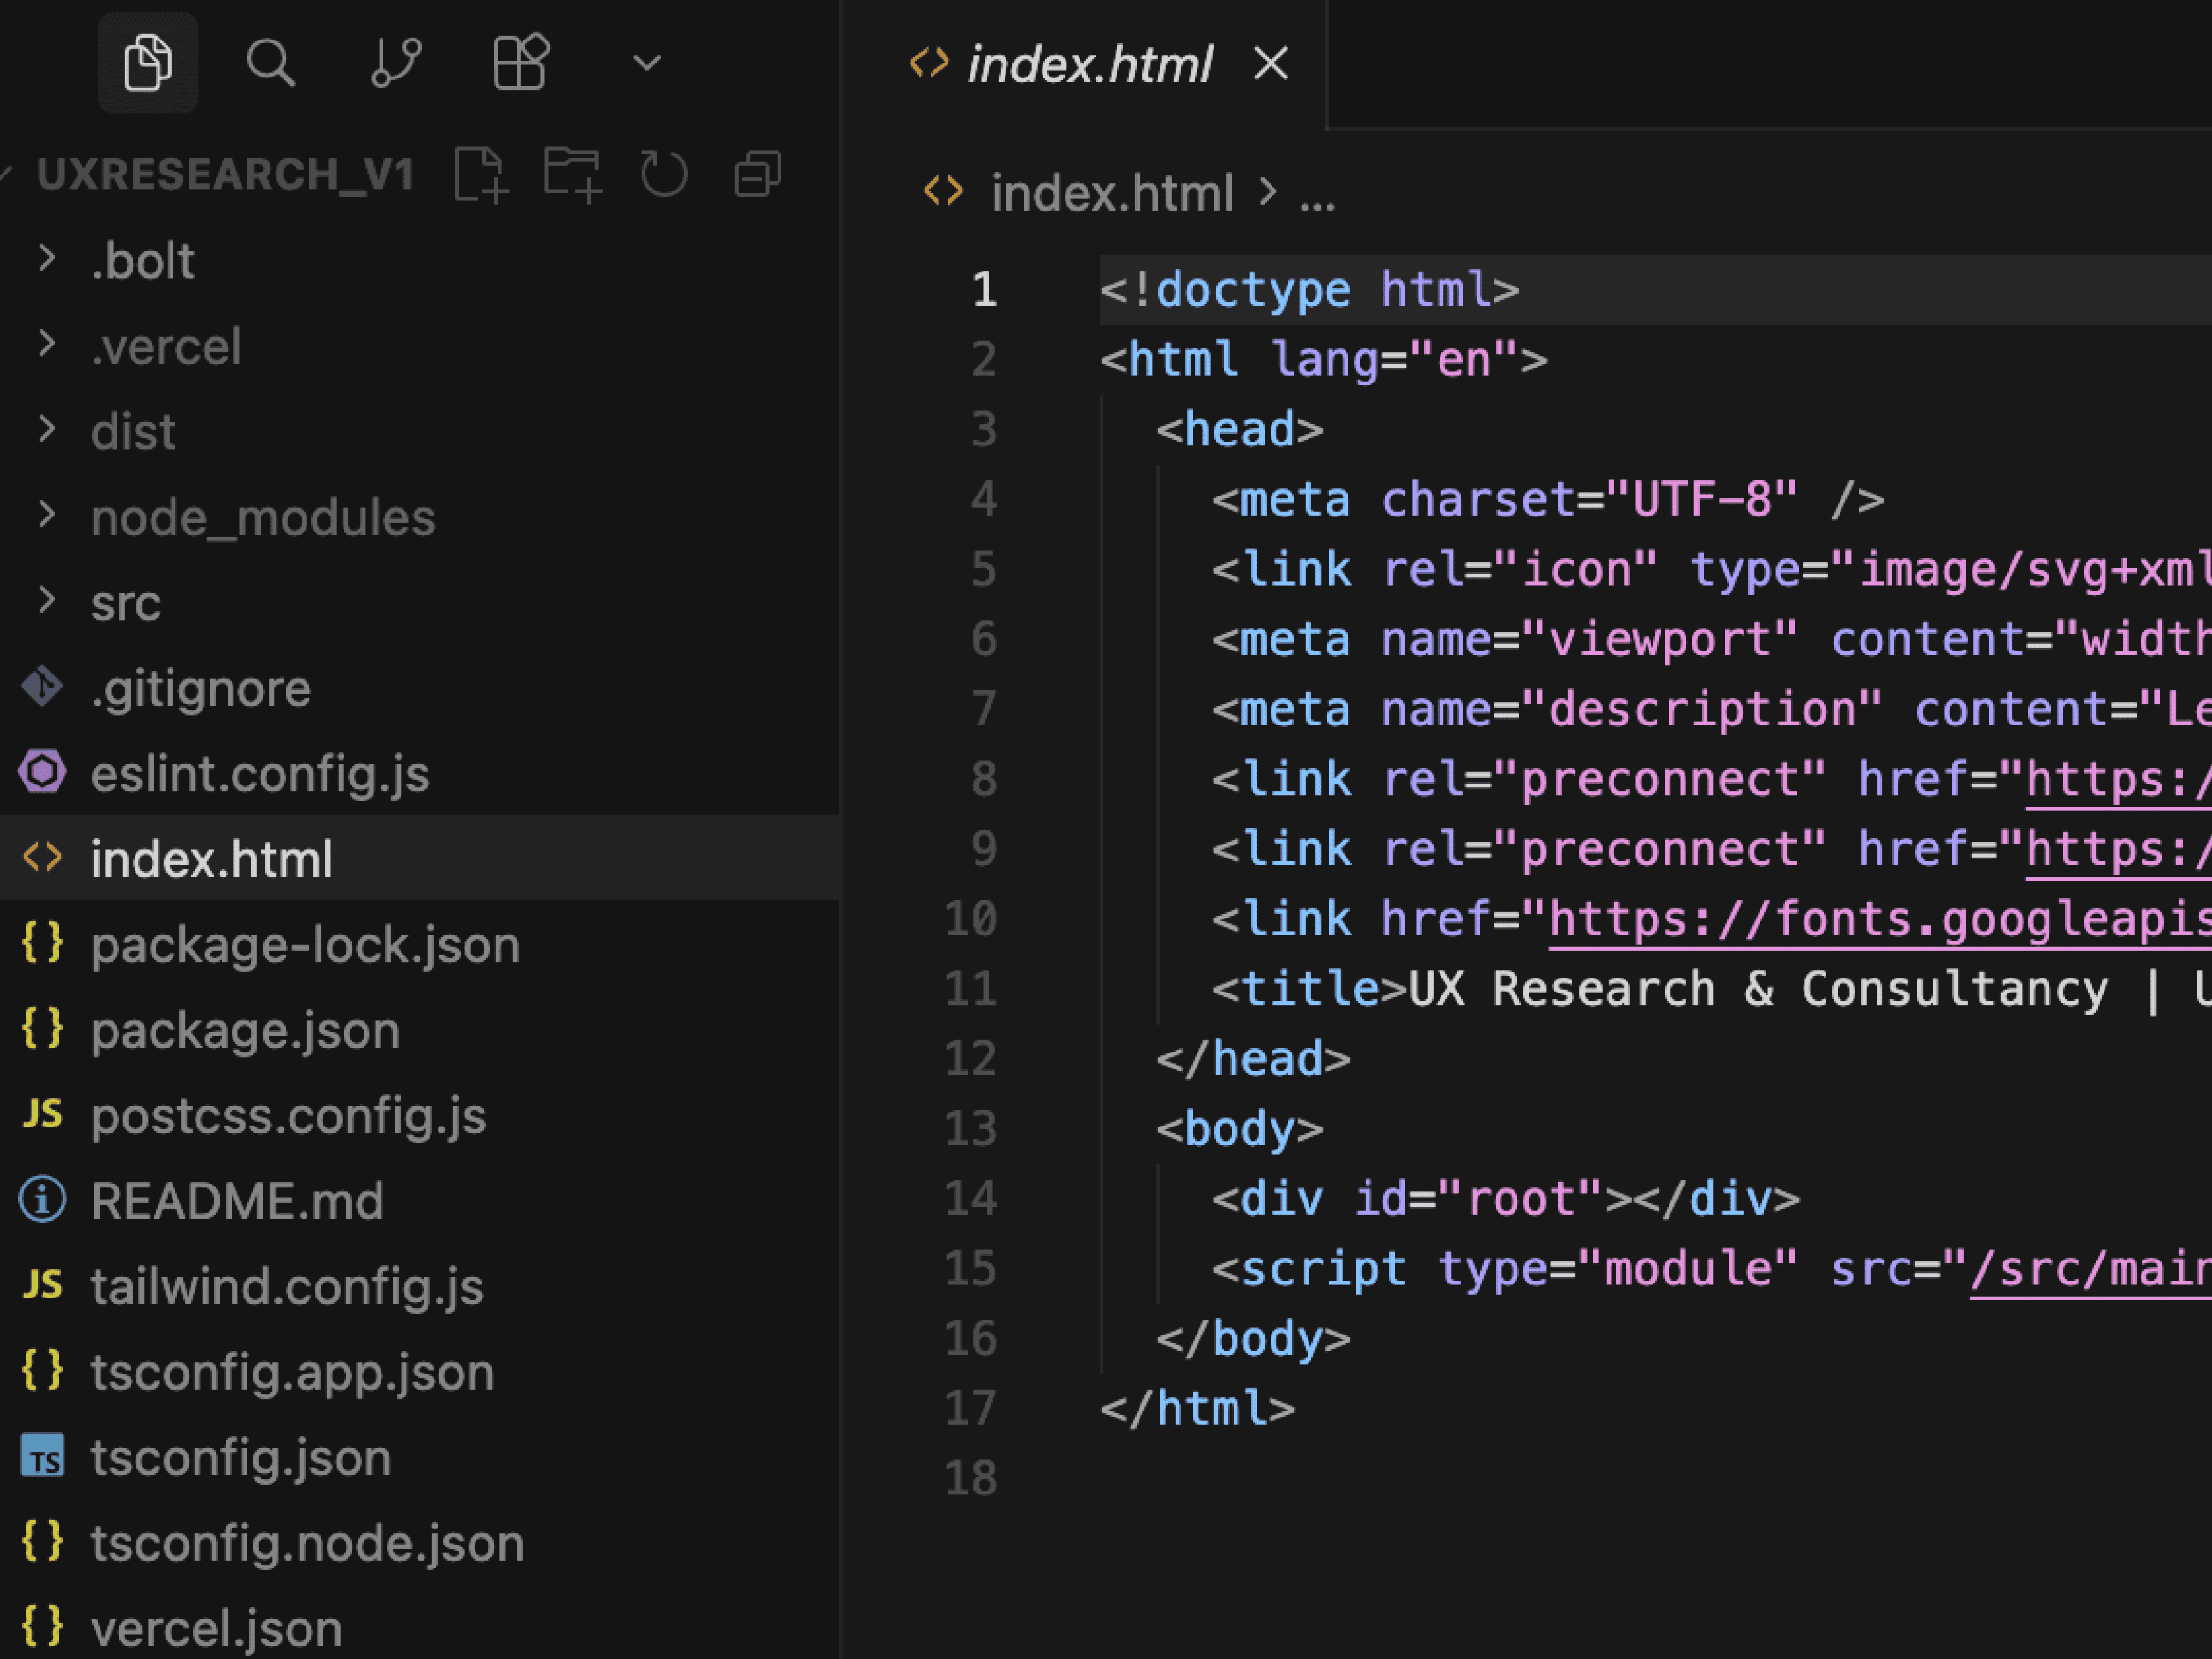Click the New Folder icon
Screen dimensions: 2212x1659
[573, 172]
